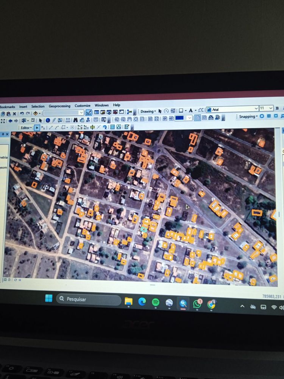Click the Paste icon in Standard toolbar
Screen dimensions: 284x379
click(x=8, y=114)
